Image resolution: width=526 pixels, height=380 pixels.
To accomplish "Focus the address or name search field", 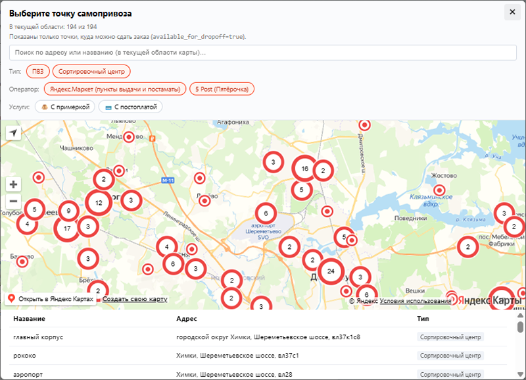I will [x=262, y=53].
